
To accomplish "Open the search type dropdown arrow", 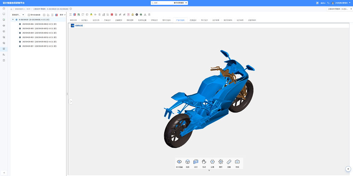I will [186, 3].
